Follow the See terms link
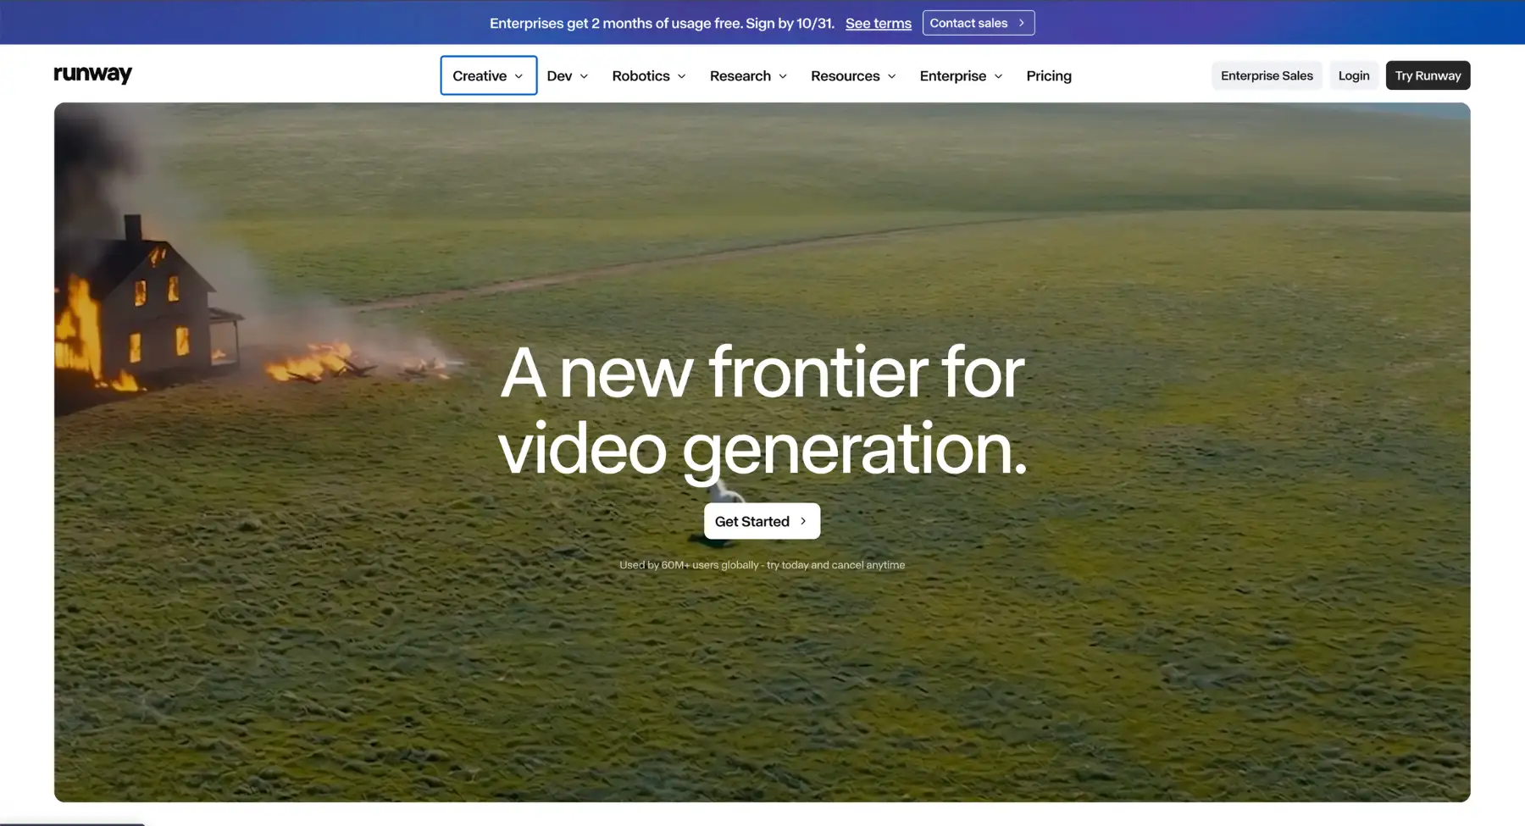Viewport: 1525px width, 826px height. [879, 23]
